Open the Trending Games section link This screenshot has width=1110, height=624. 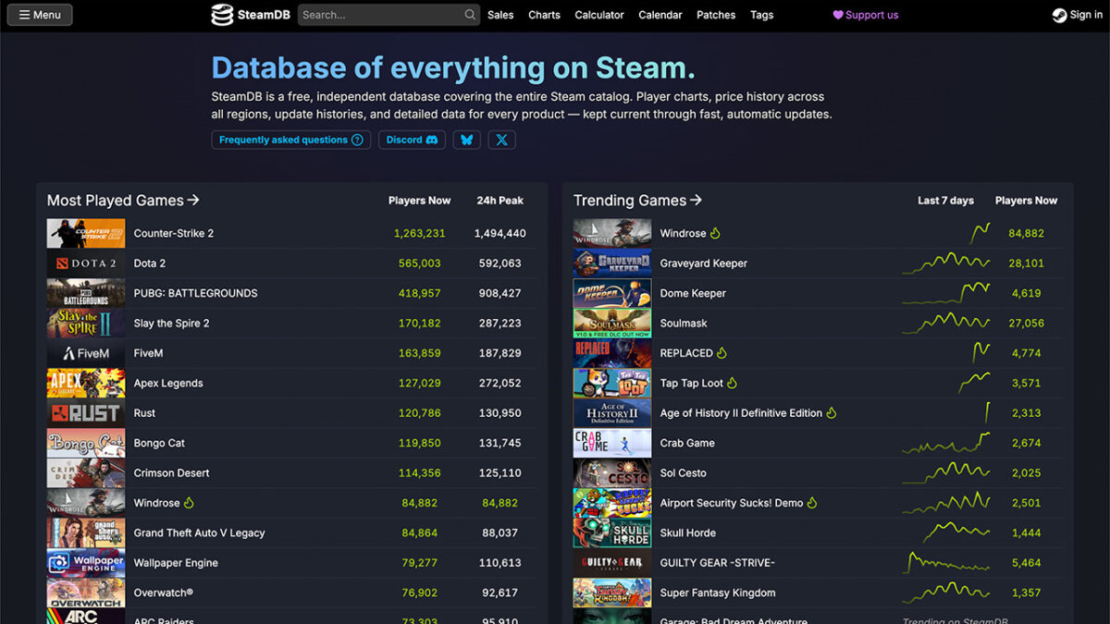(x=636, y=200)
